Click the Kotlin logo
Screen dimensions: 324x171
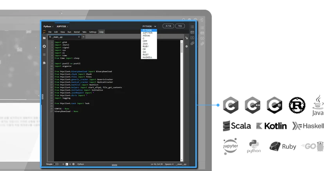pyautogui.click(x=271, y=126)
